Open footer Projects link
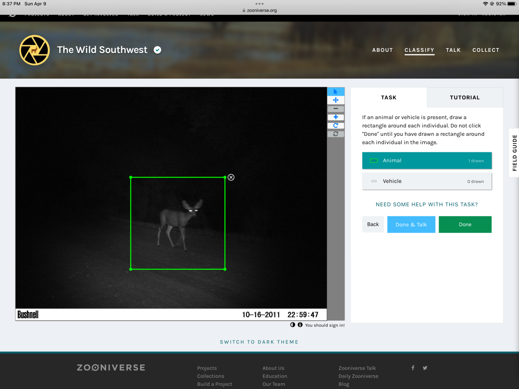Viewport: 519px width, 389px height. click(207, 368)
